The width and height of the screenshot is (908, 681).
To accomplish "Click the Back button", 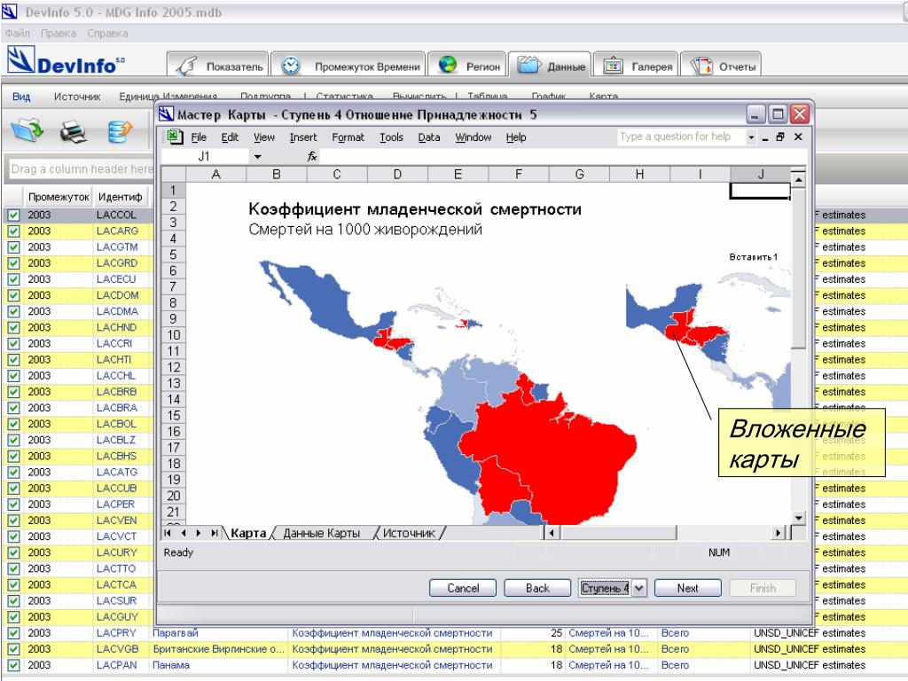I will [537, 589].
